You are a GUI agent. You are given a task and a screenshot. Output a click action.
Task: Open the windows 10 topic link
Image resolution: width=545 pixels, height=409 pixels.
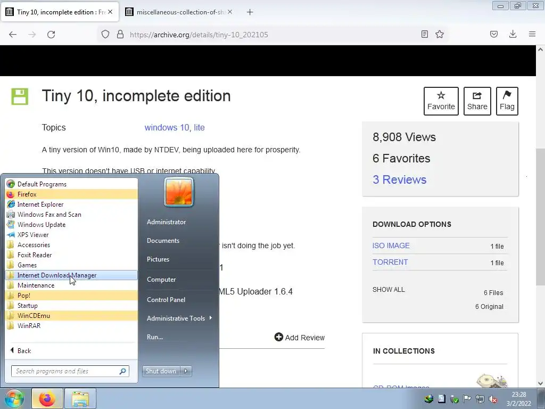pyautogui.click(x=167, y=128)
